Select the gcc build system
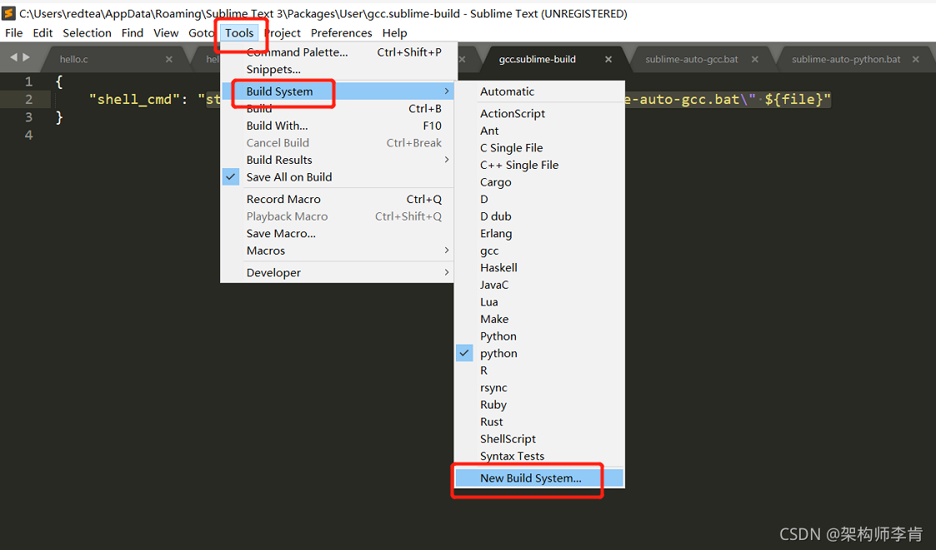Viewport: 936px width, 550px height. (x=539, y=250)
